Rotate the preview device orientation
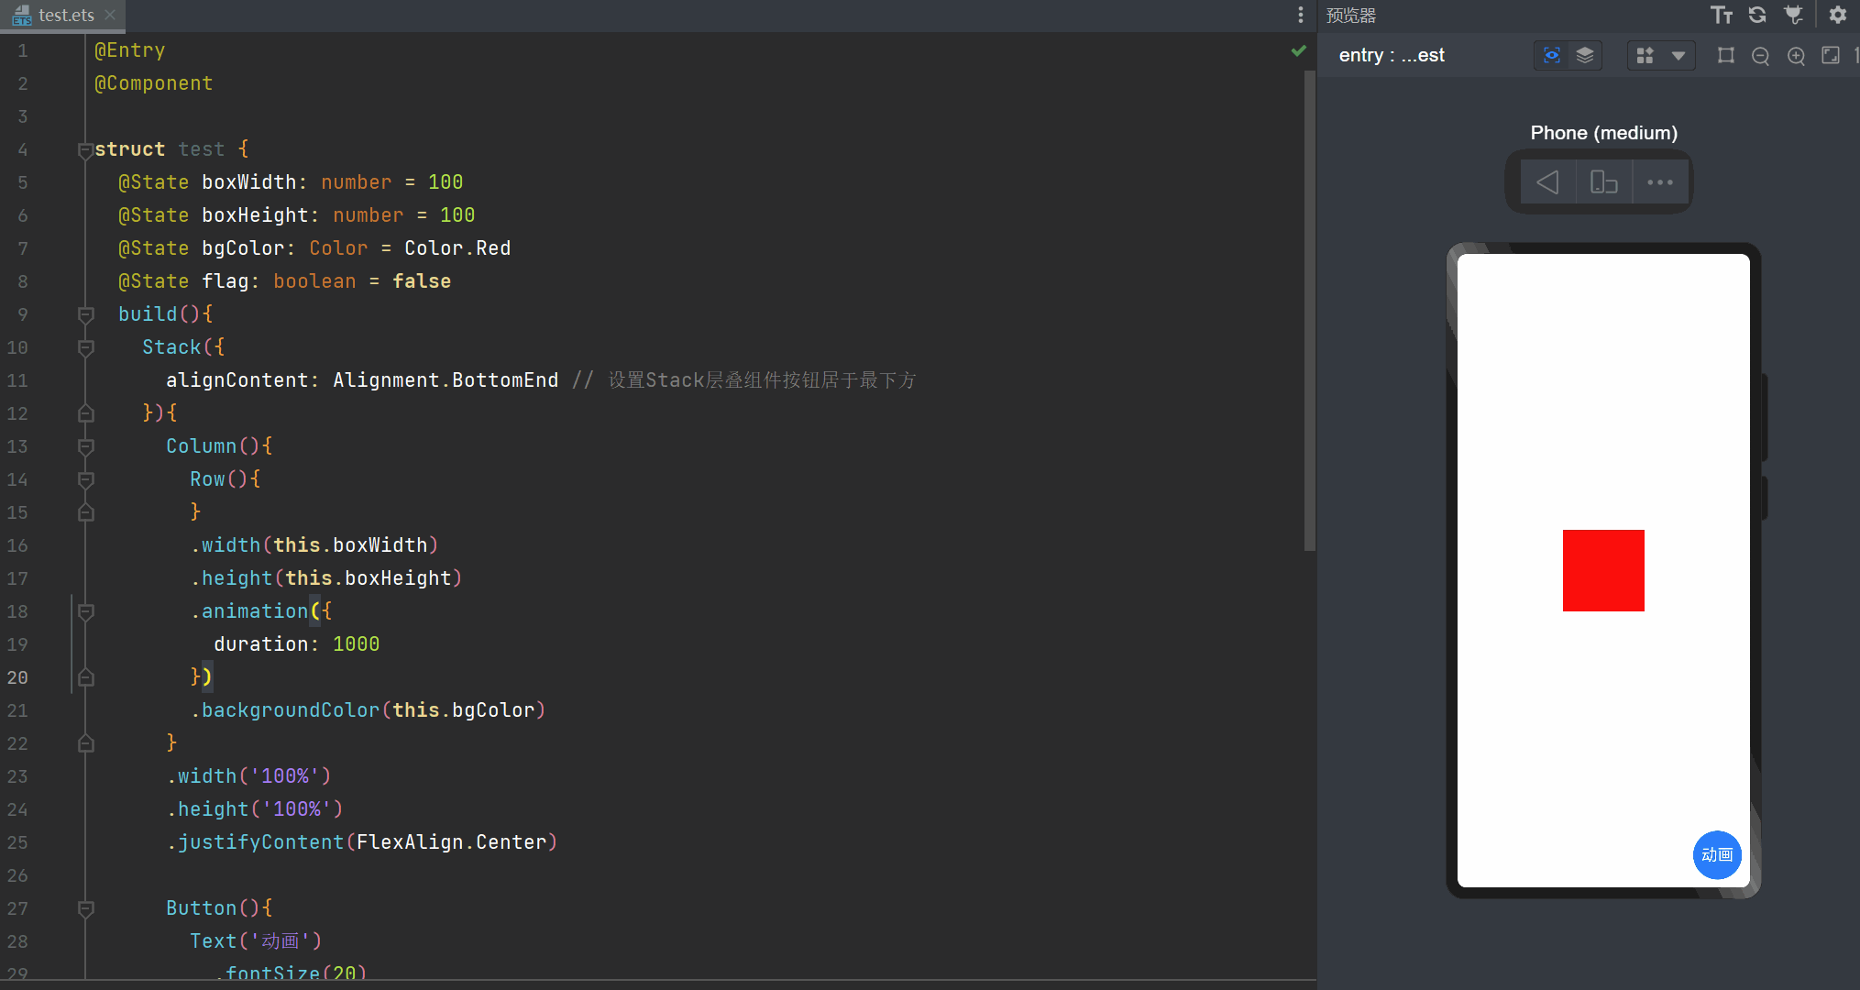This screenshot has width=1860, height=990. [x=1603, y=182]
